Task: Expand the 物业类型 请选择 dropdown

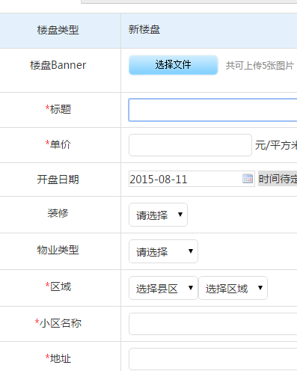Action: [163, 251]
